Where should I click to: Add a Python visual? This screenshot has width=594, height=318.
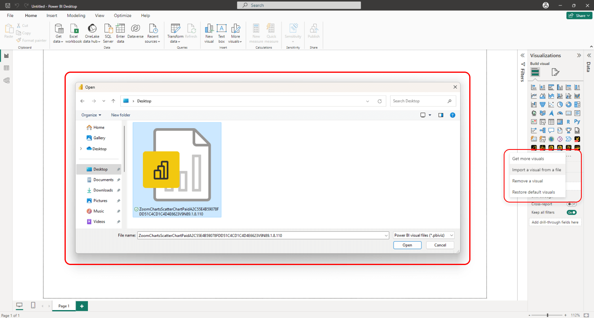point(577,121)
